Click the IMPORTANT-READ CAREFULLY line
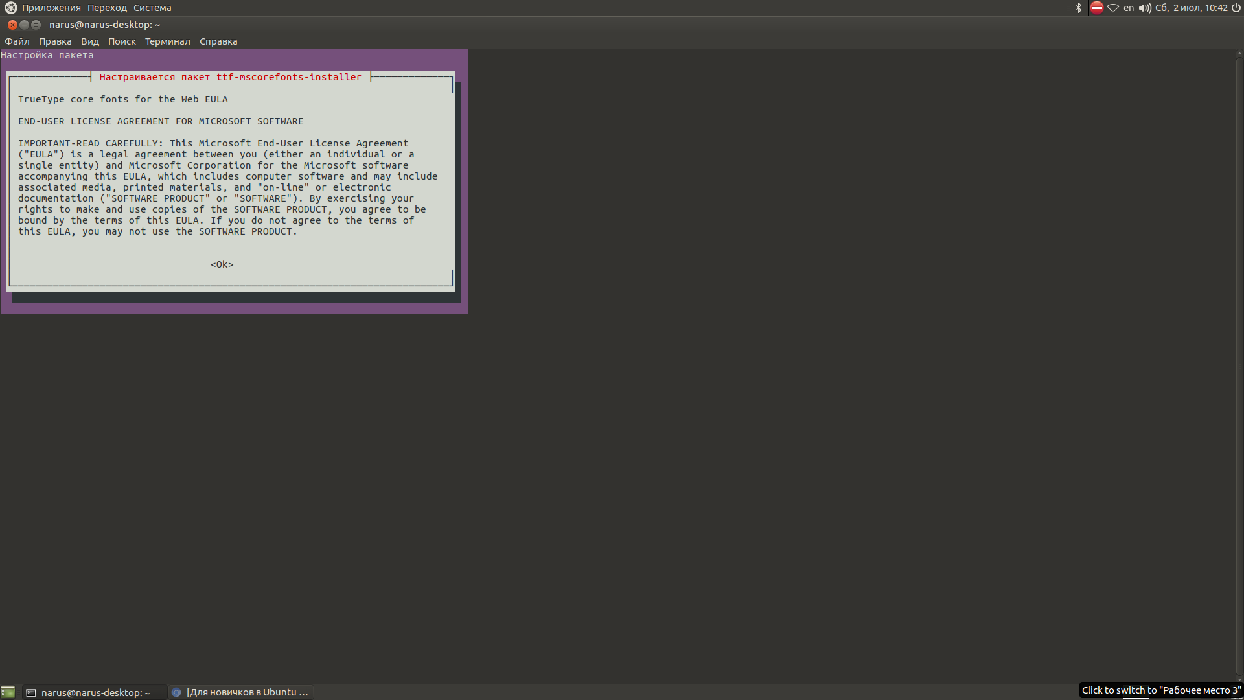The image size is (1244, 700). (213, 143)
